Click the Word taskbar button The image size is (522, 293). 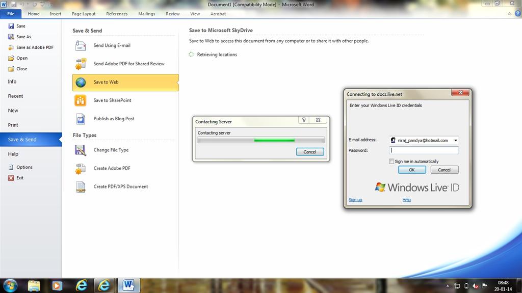(128, 285)
